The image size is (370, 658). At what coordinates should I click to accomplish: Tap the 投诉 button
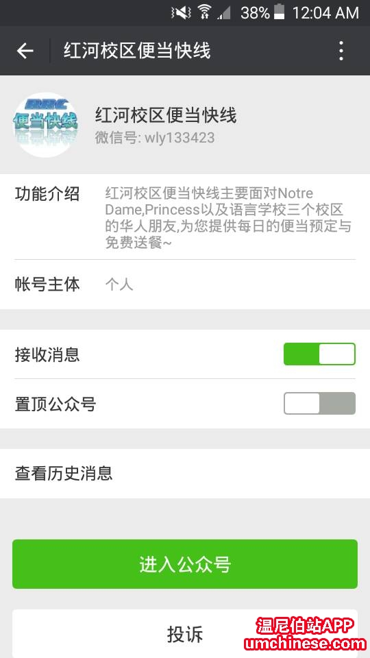[185, 633]
